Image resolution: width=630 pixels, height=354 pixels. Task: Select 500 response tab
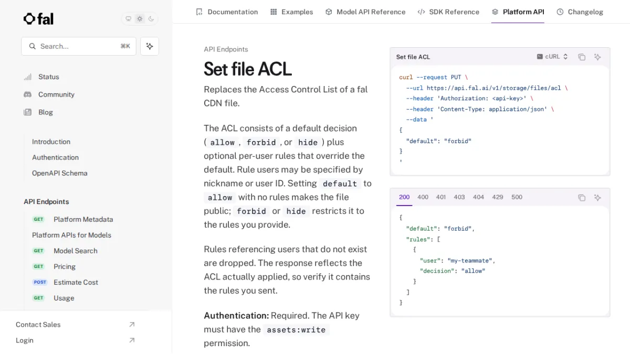pyautogui.click(x=517, y=197)
